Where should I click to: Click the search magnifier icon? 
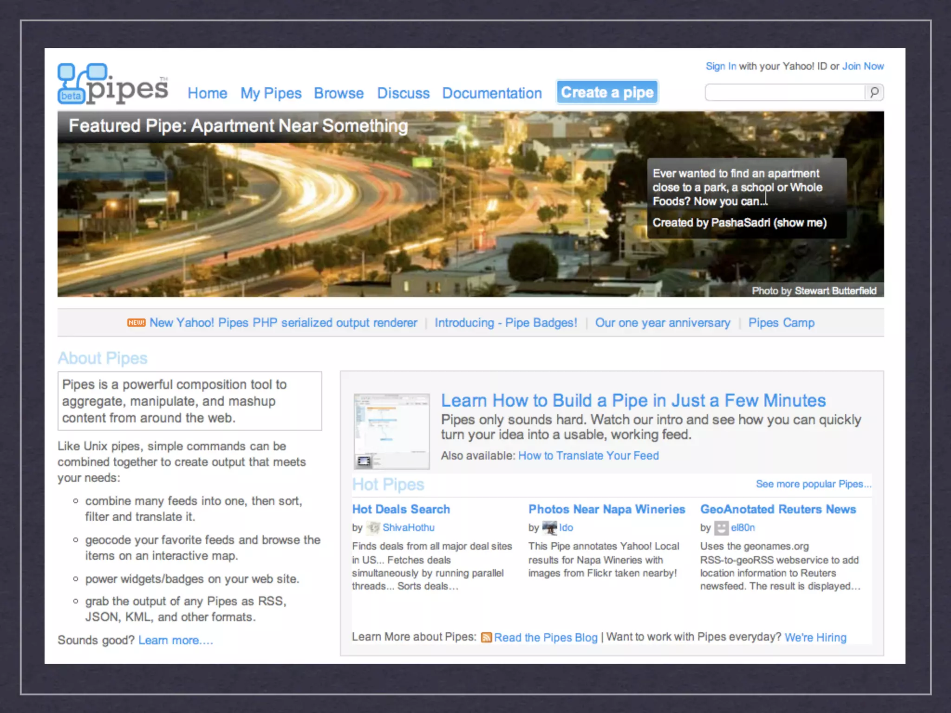tap(874, 92)
